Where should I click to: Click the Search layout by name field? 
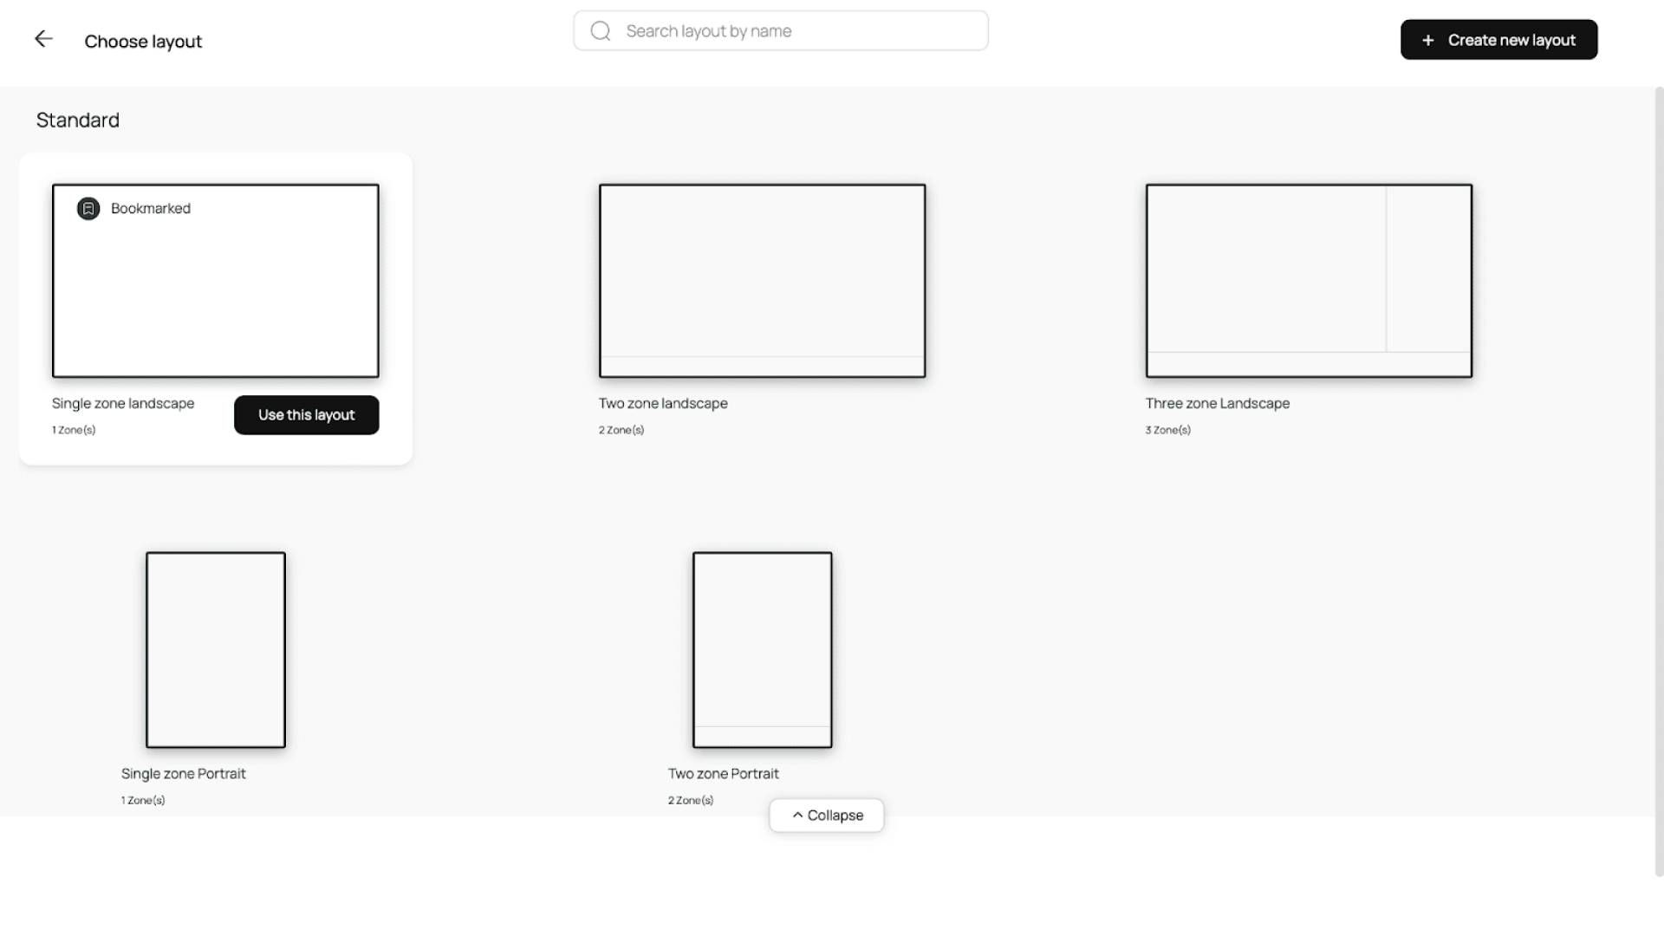pyautogui.click(x=779, y=30)
